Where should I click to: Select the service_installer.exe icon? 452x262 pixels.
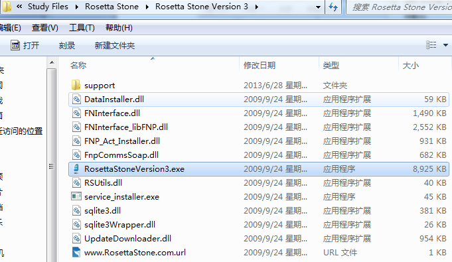point(76,196)
